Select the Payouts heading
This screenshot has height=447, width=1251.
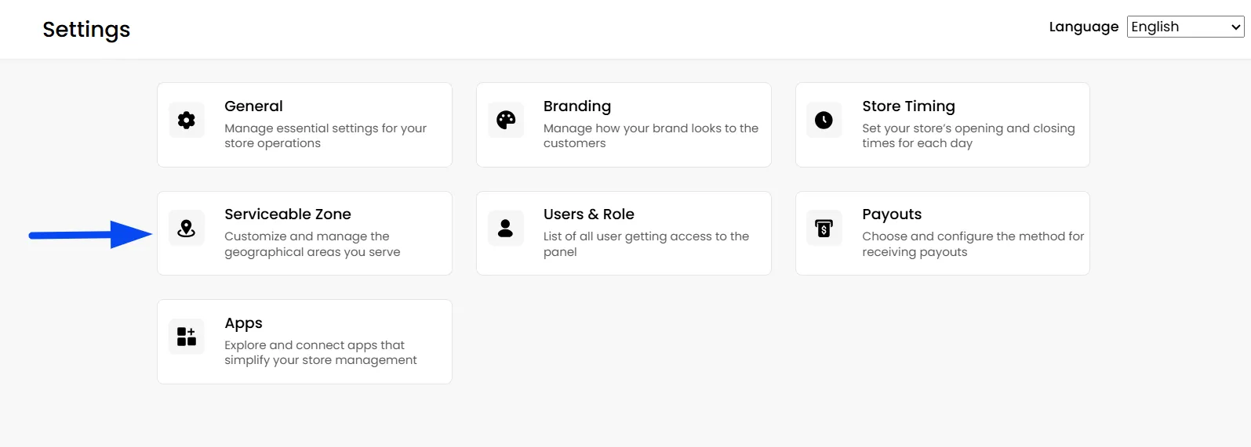(892, 214)
